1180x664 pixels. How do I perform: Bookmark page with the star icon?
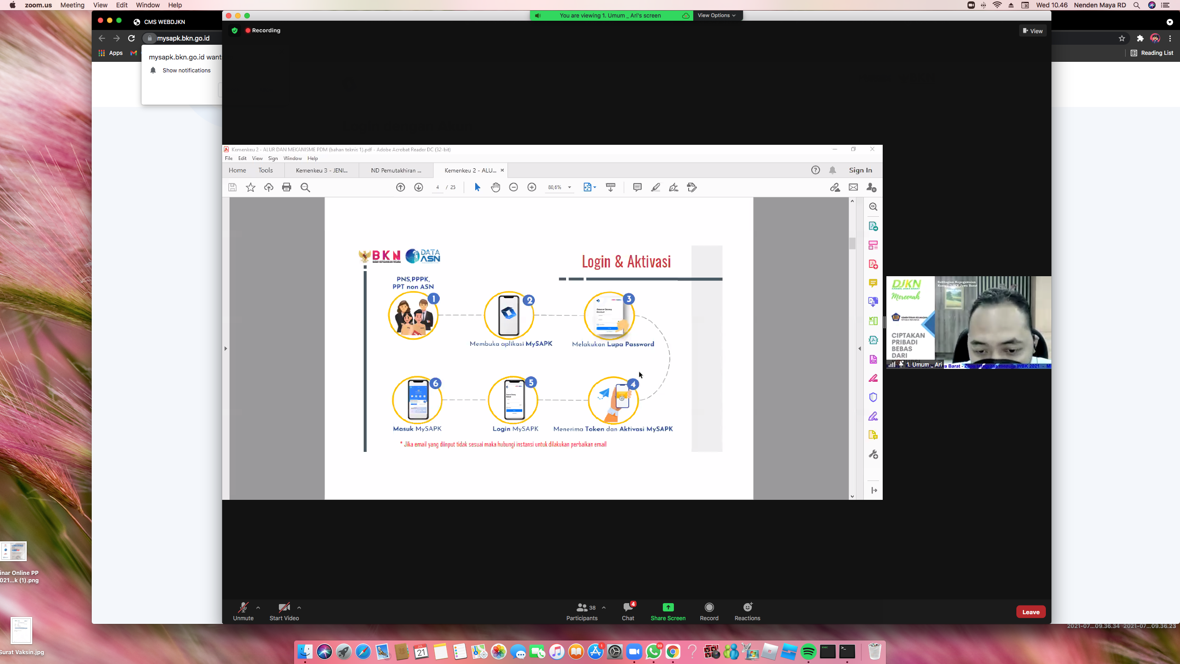pos(1122,38)
